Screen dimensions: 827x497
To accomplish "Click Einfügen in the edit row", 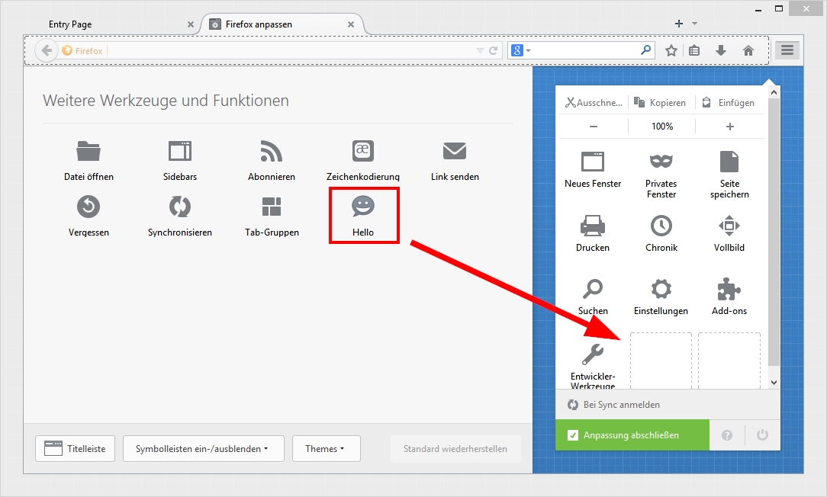I will tap(729, 103).
